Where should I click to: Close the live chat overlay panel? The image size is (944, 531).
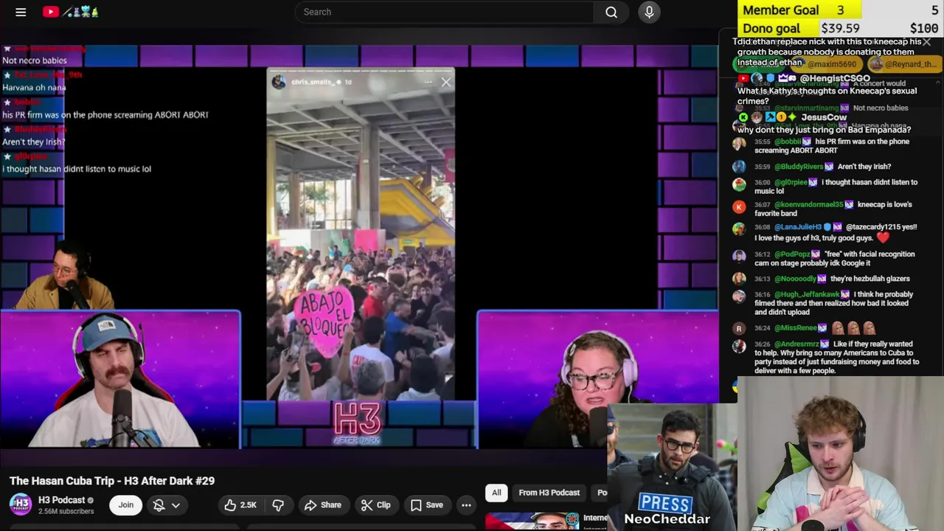[x=927, y=42]
